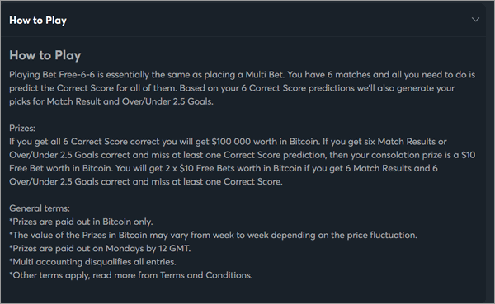
Task: Click the 2 x $10 Free Bets text
Action: [x=200, y=168]
